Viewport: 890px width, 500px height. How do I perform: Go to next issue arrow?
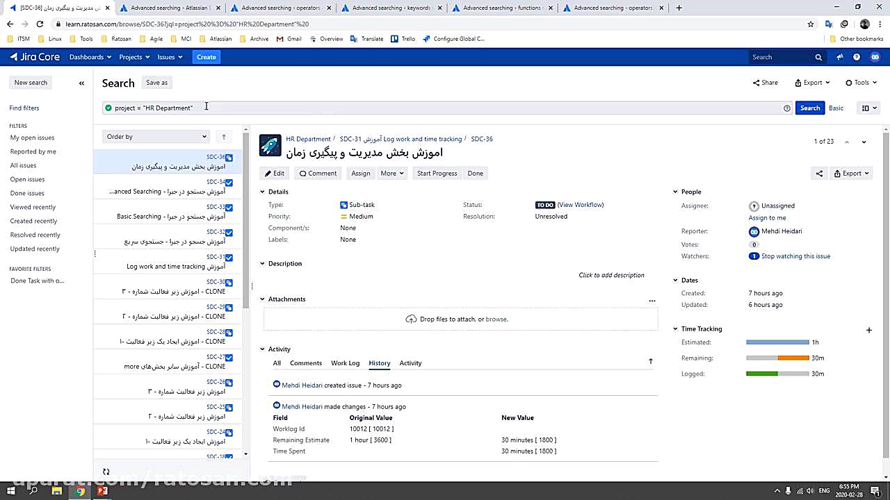864,142
